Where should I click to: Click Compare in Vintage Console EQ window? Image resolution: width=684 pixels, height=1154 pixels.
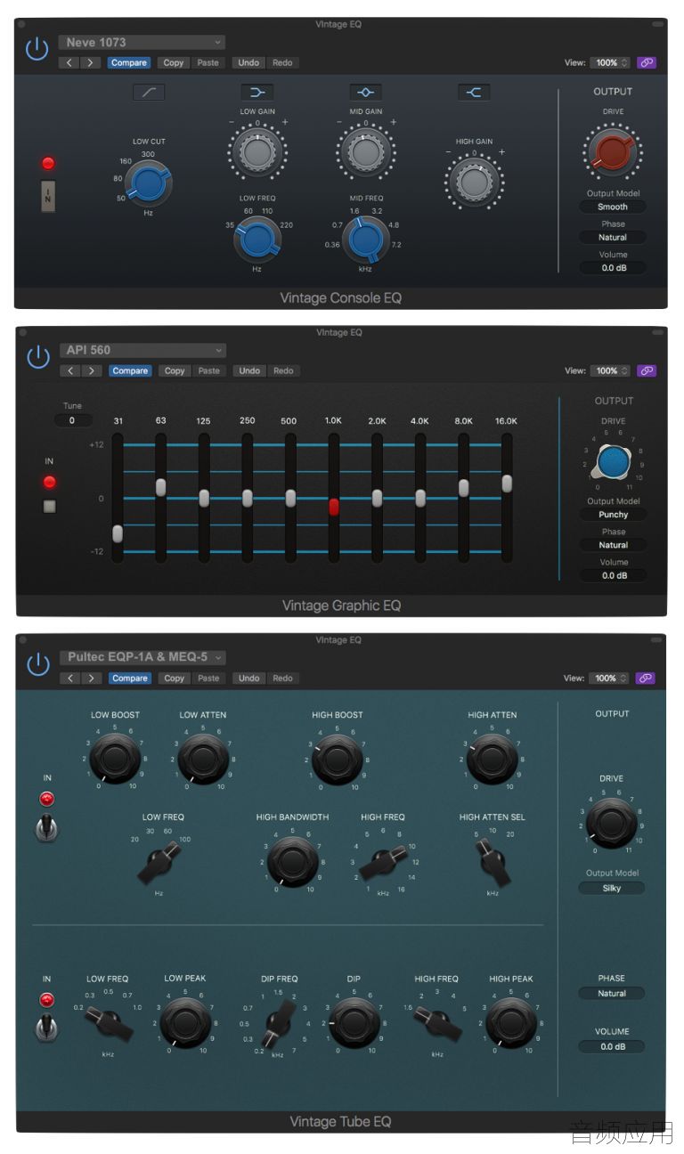tap(129, 63)
